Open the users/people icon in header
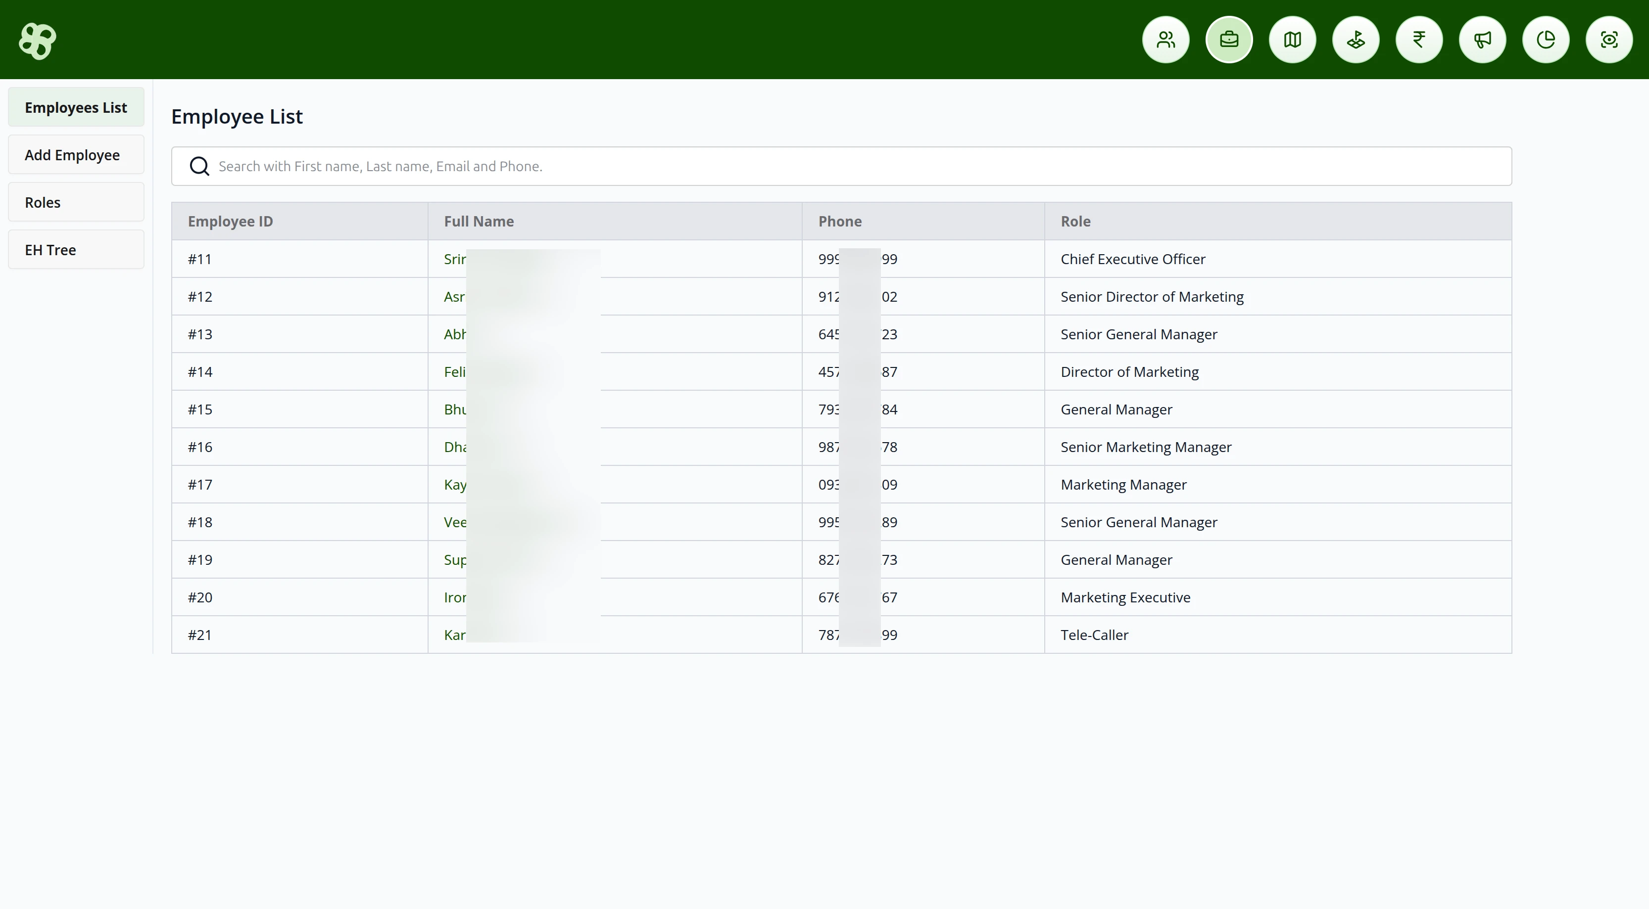The width and height of the screenshot is (1649, 909). (1165, 40)
